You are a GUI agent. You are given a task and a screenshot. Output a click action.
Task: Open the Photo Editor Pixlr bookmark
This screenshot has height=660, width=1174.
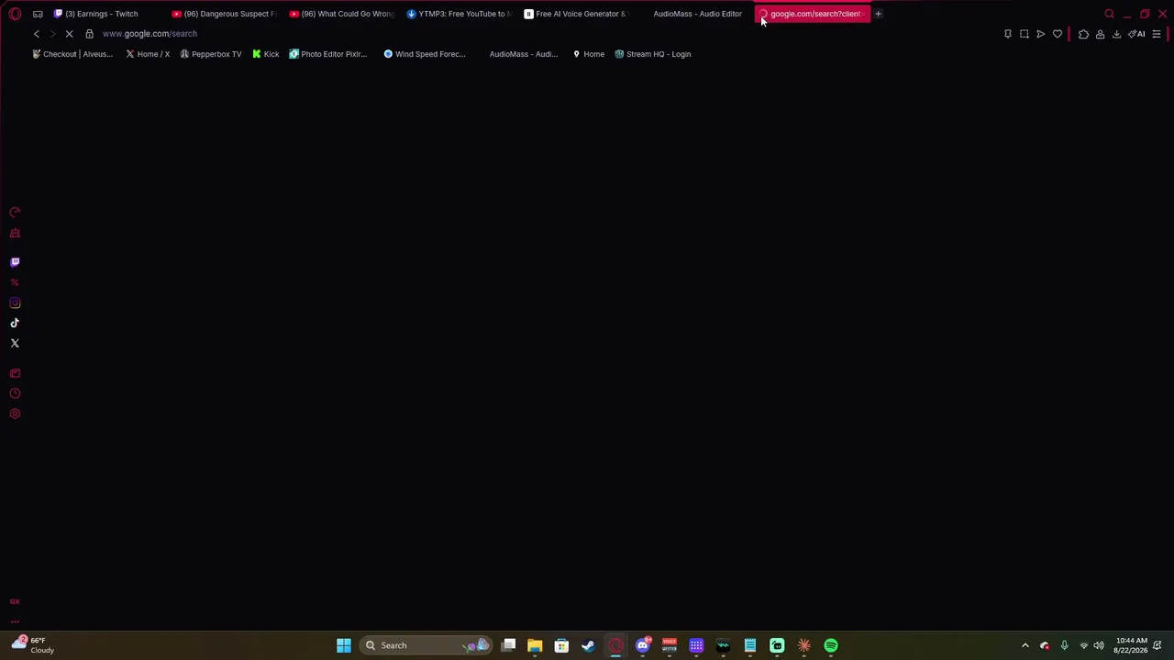pyautogui.click(x=328, y=54)
